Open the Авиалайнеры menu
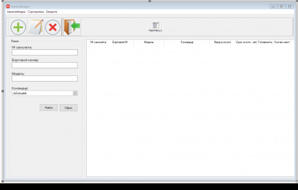298x190 pixels. 16,12
